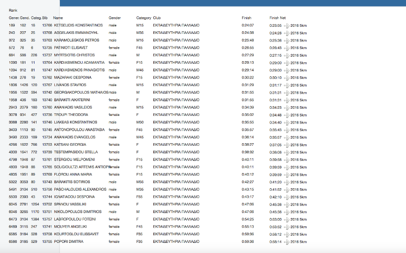Click finish time 0:30:22
406x253 pixels.
click(x=248, y=77)
